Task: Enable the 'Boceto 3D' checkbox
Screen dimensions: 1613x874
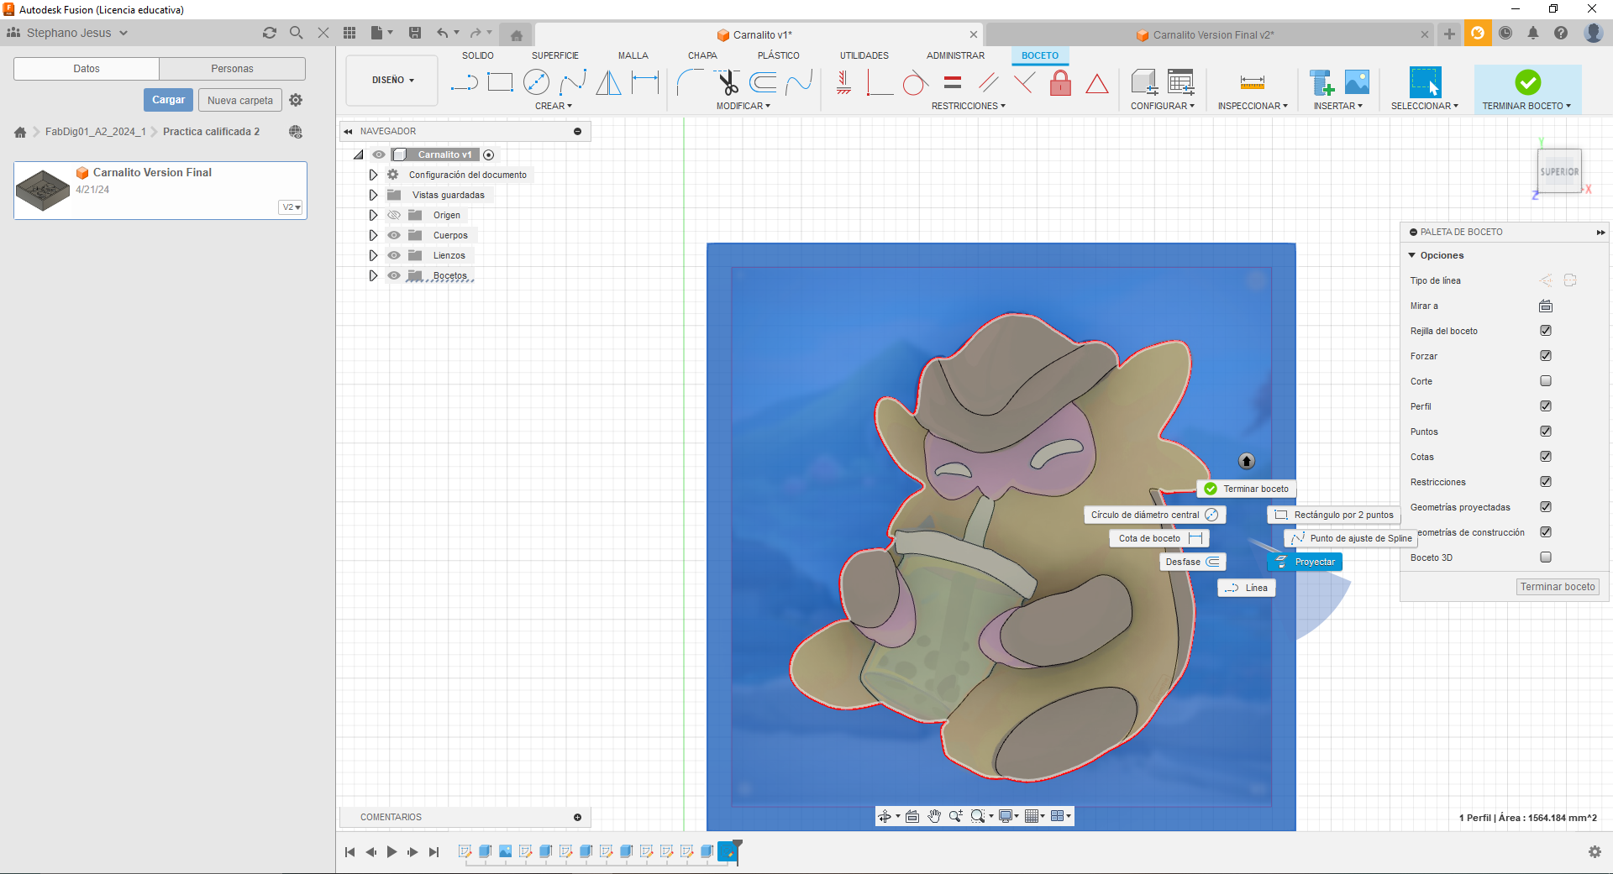Action: 1546,557
